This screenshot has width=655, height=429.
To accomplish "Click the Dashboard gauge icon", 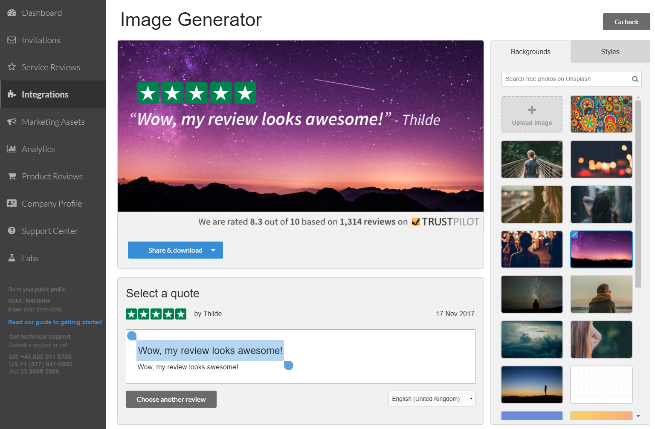I will 12,13.
